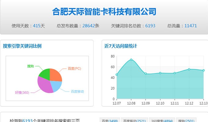
Task: Click the 12.13 data point on chart
Action: (x=203, y=70)
